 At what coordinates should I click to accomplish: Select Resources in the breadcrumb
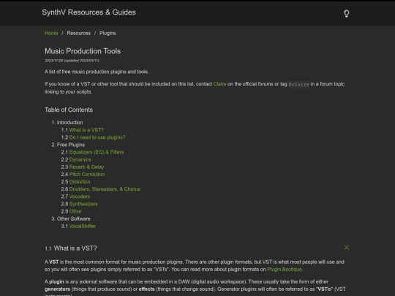pyautogui.click(x=78, y=33)
